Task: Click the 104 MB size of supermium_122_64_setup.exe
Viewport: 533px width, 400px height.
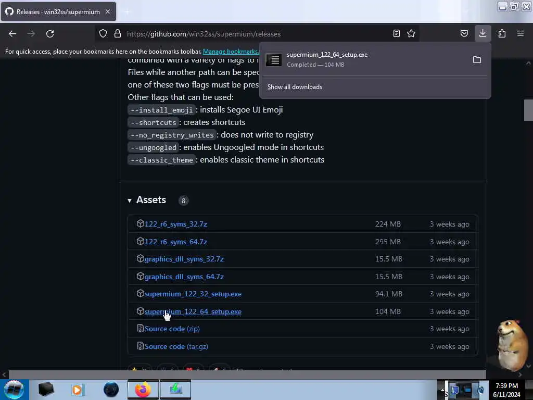Action: [388, 311]
